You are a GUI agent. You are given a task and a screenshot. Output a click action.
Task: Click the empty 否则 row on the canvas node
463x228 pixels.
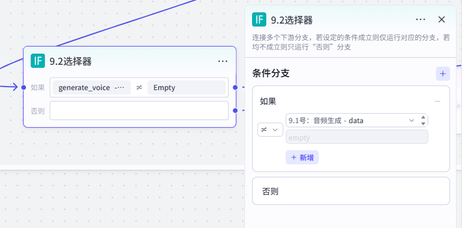tap(139, 111)
